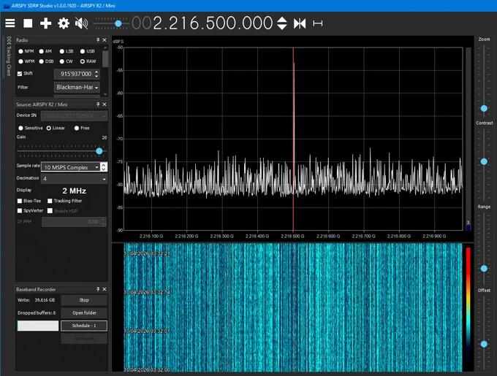Step the Shift value with its spinner
The width and height of the screenshot is (497, 376).
(x=97, y=74)
